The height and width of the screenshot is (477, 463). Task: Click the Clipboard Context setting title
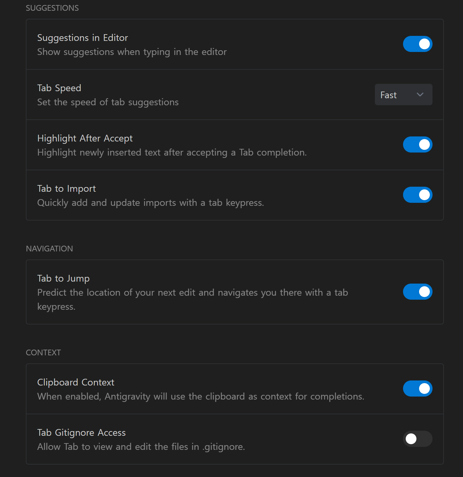76,382
